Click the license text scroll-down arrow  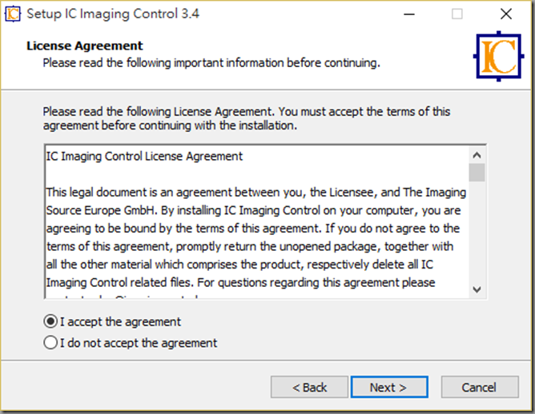(x=477, y=290)
